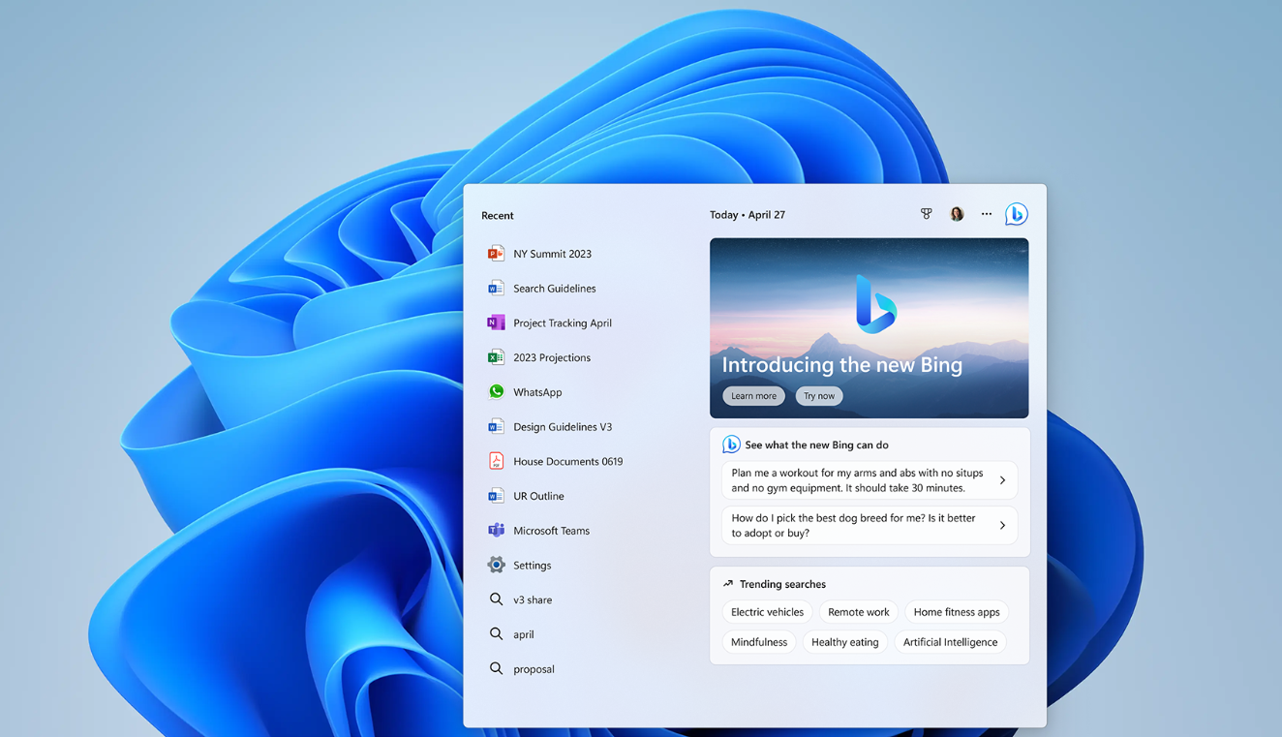Open Project Tracking April notebook name

pyautogui.click(x=563, y=322)
